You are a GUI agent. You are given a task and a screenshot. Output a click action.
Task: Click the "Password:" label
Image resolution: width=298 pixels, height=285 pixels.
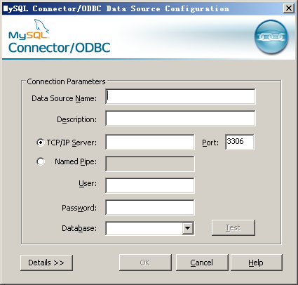click(x=79, y=208)
